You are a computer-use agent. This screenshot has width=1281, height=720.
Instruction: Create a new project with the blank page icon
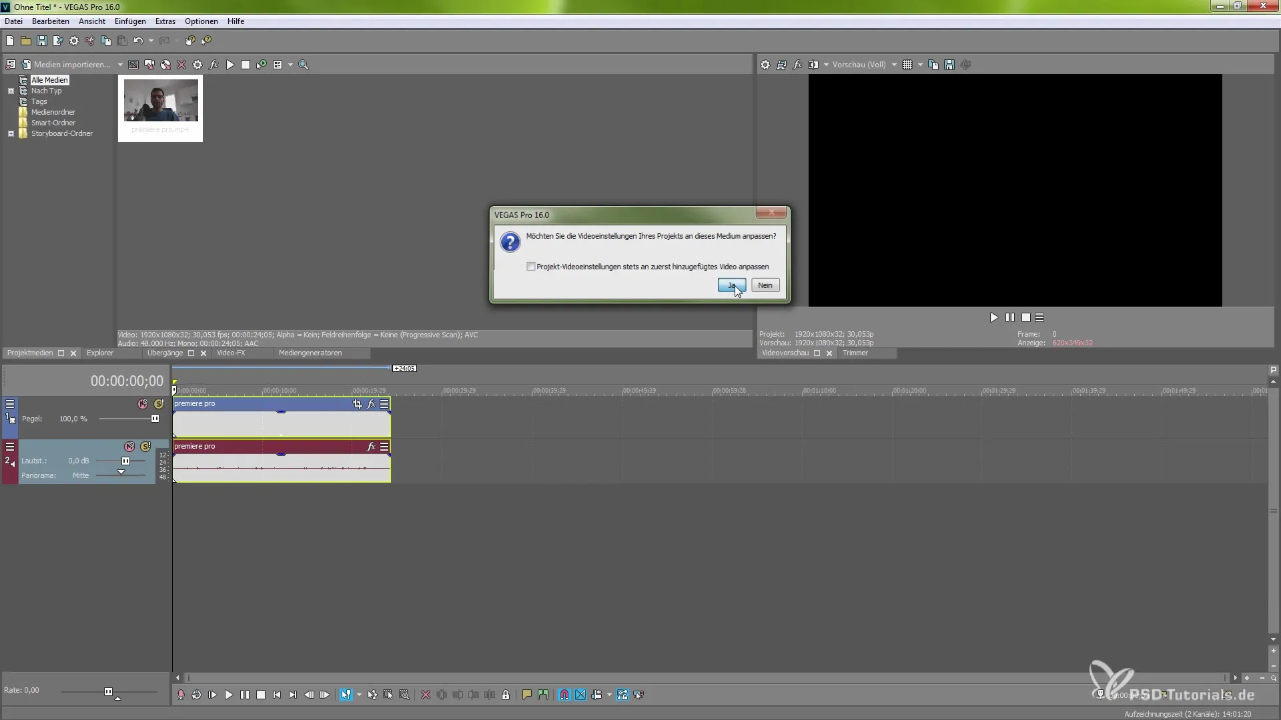[10, 41]
